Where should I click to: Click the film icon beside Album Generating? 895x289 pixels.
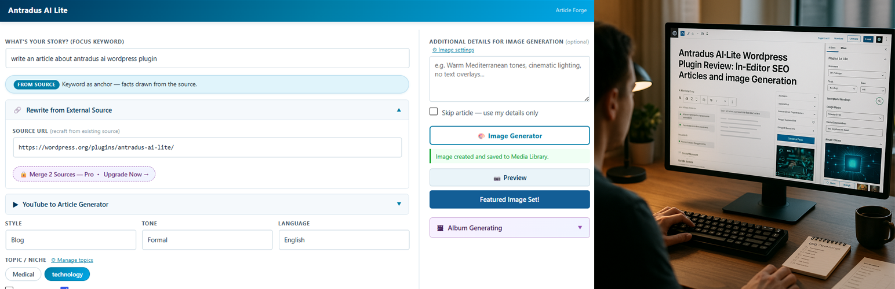pos(441,228)
